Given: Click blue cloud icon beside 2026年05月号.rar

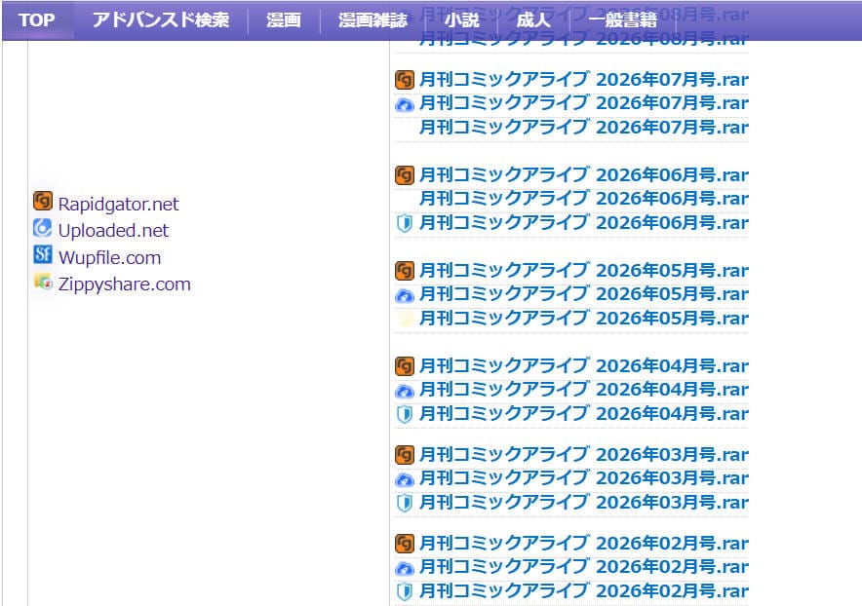Looking at the screenshot, I should [405, 295].
